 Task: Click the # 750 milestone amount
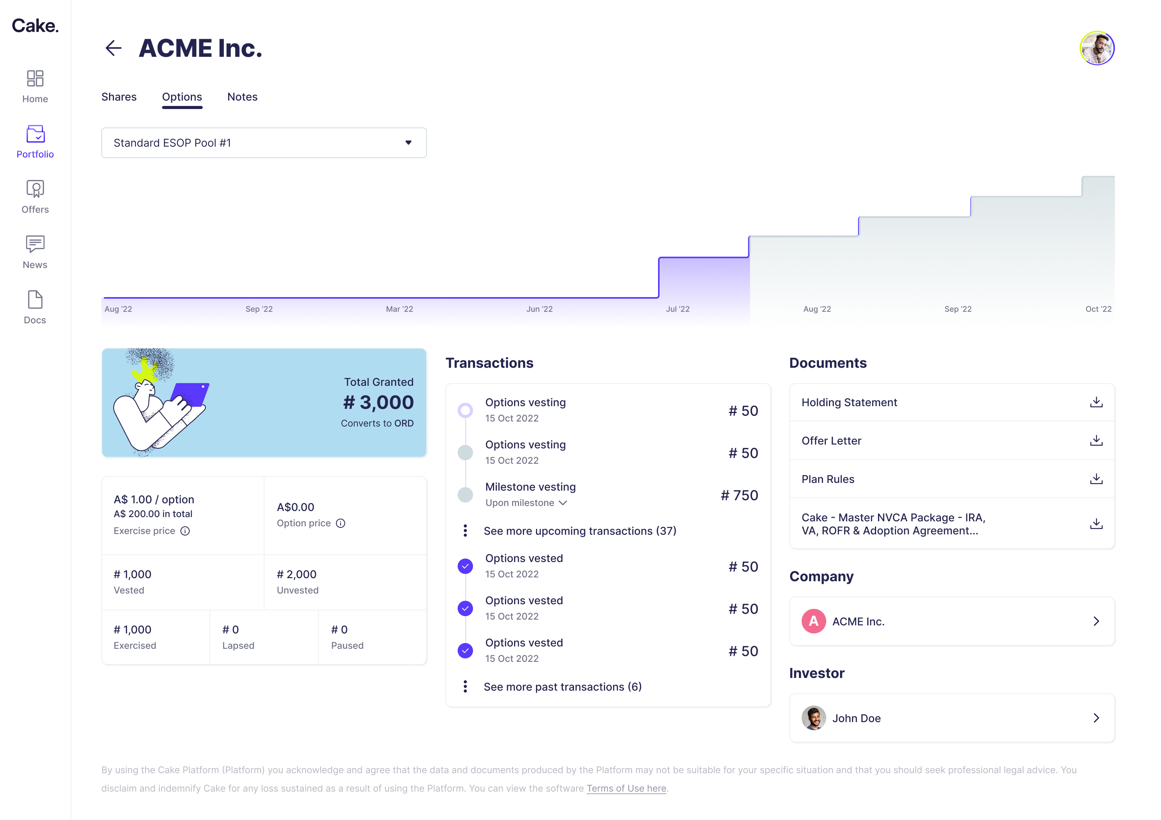(x=739, y=495)
